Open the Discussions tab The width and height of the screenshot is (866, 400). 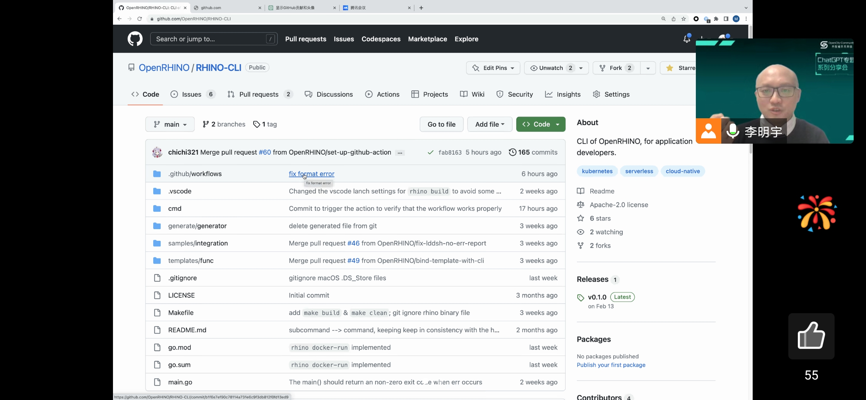point(329,94)
